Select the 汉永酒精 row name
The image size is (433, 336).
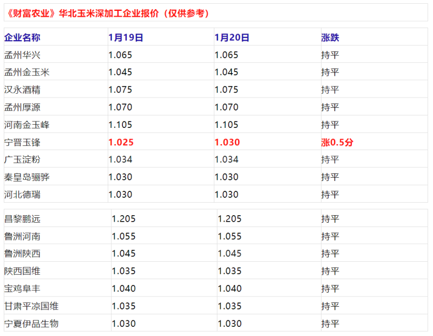point(22,90)
